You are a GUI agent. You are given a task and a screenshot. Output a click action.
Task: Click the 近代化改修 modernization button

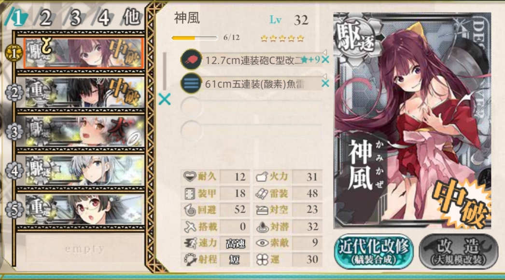(x=374, y=252)
